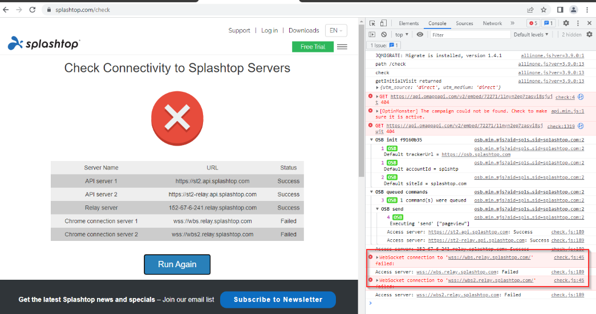Open the Chrome three-dot menu
The height and width of the screenshot is (314, 596).
click(x=587, y=10)
